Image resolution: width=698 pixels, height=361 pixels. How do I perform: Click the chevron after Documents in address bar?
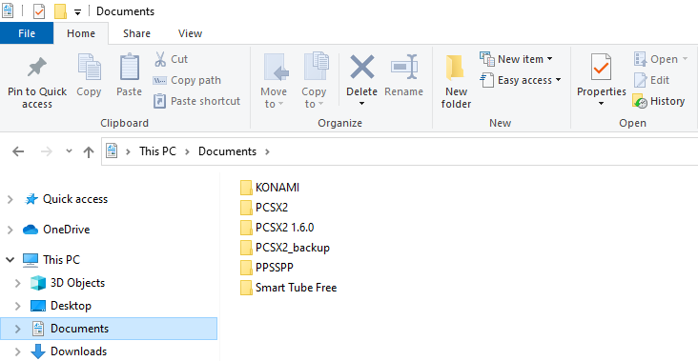pos(267,151)
